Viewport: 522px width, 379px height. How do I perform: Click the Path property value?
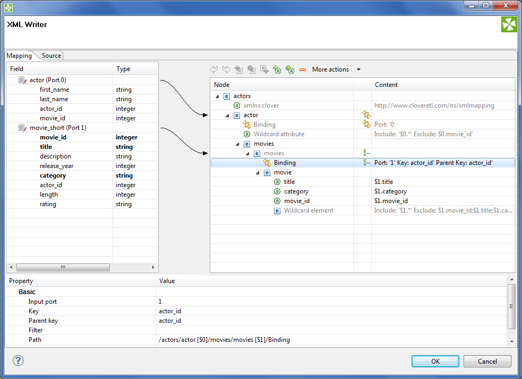click(331, 340)
